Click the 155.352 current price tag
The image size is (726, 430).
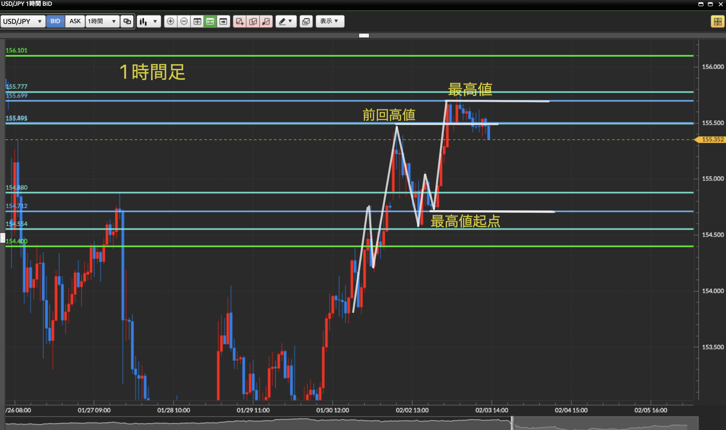click(712, 139)
